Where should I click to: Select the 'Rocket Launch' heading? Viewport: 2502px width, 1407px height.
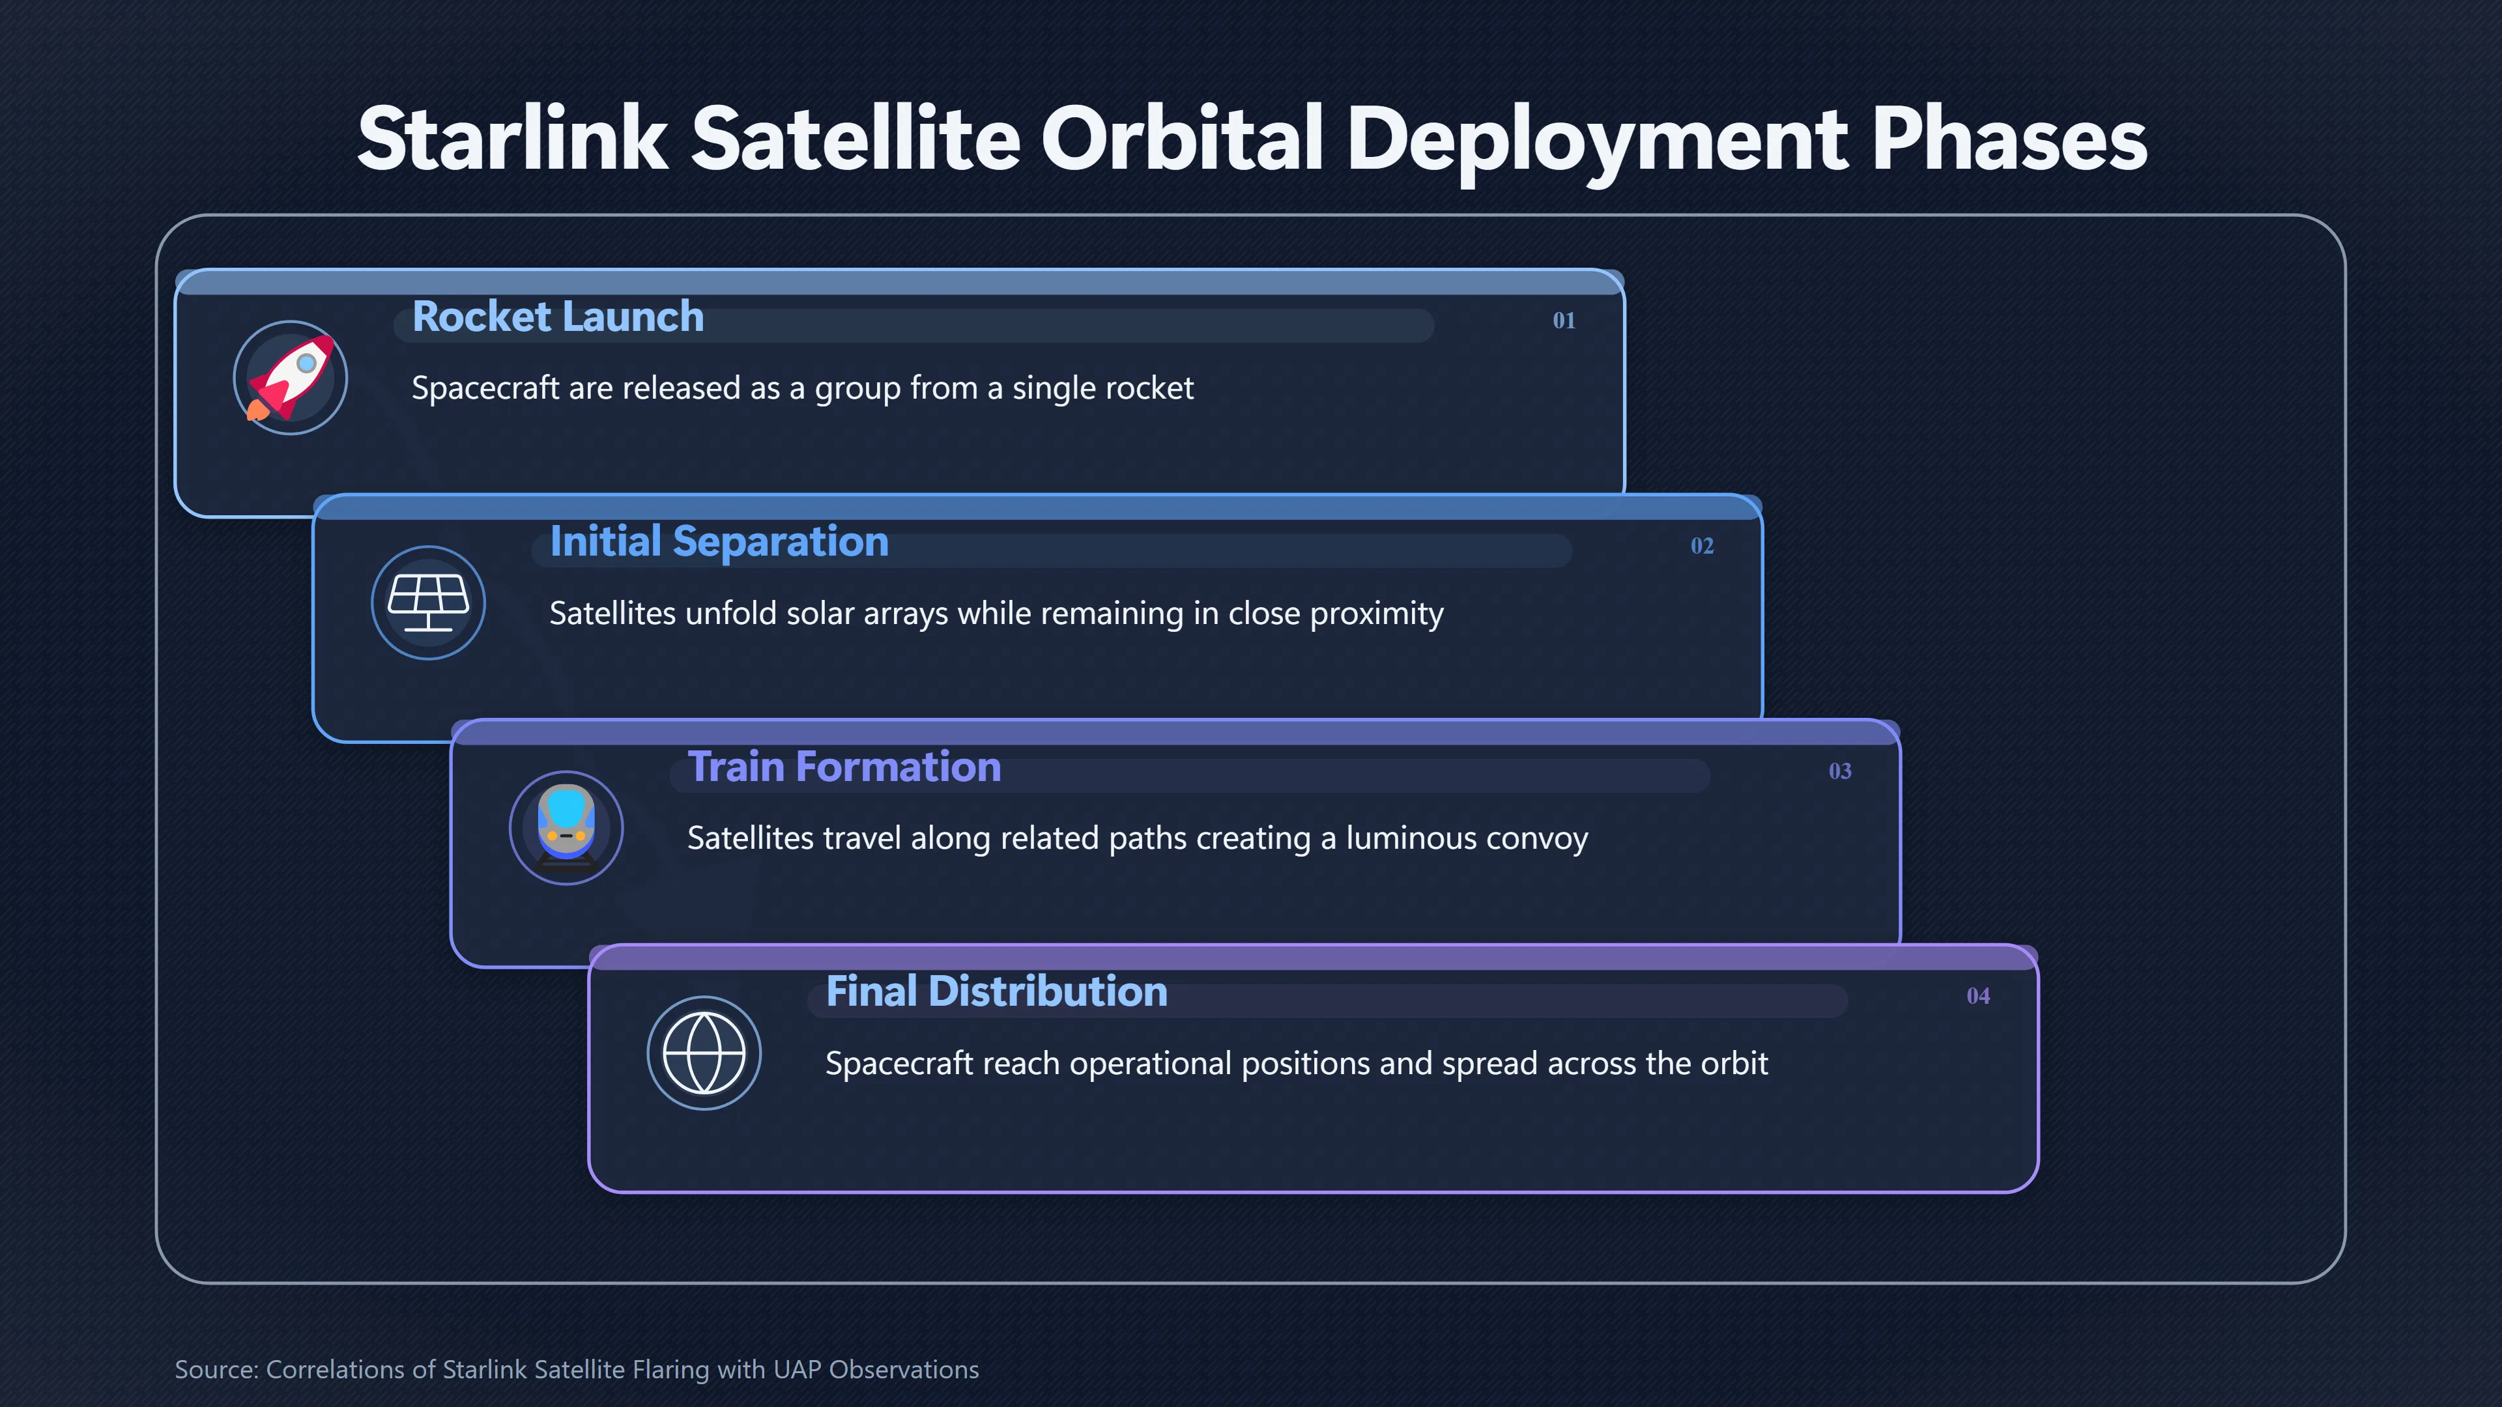pos(558,317)
